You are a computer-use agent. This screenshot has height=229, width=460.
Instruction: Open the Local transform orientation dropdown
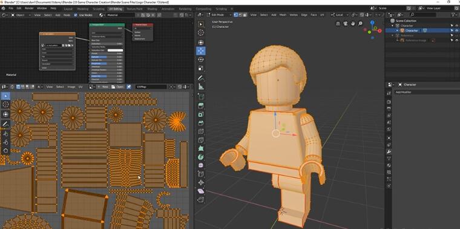[340, 15]
